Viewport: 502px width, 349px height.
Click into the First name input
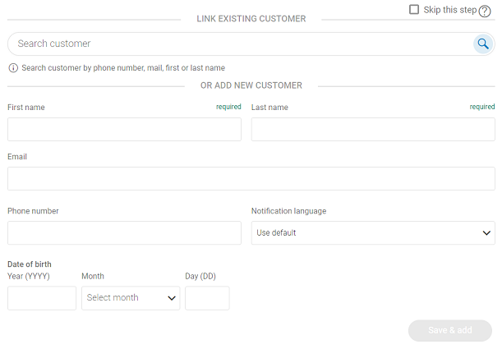(124, 130)
